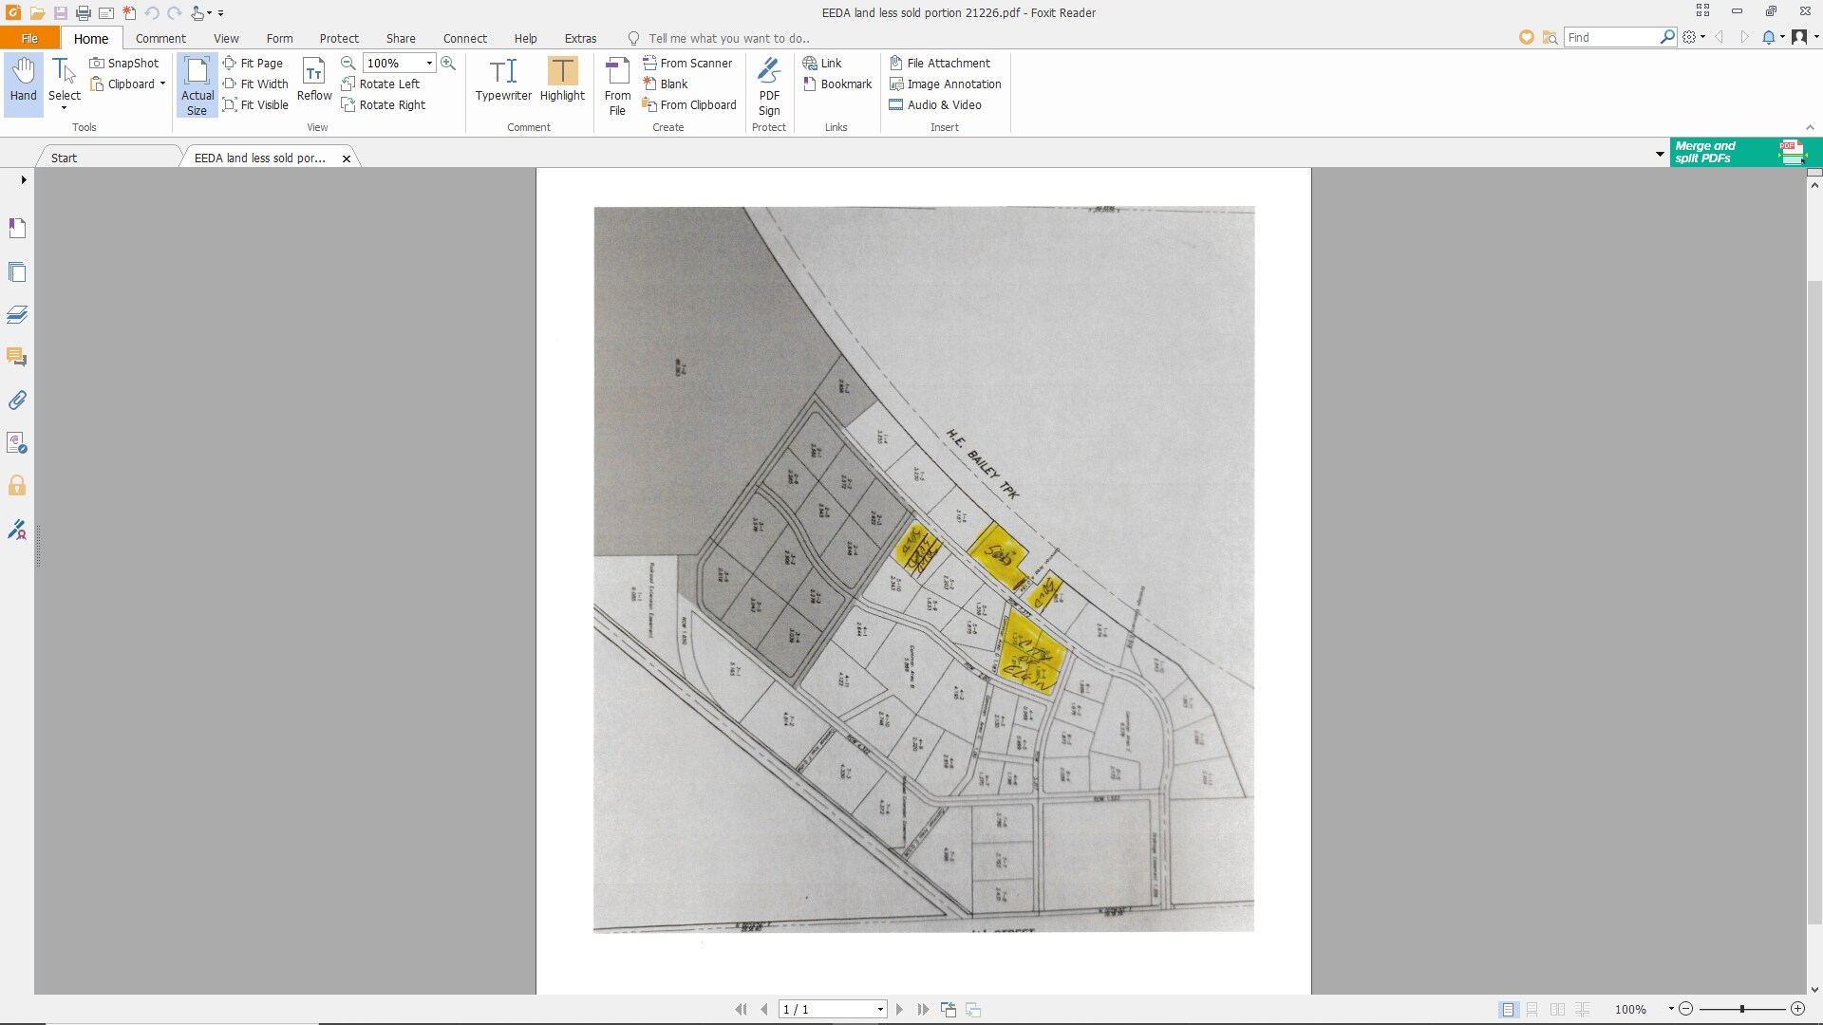The width and height of the screenshot is (1823, 1025).
Task: Open the page number dropdown
Action: (880, 1009)
